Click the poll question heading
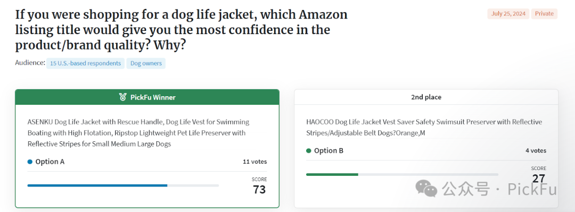 [x=182, y=30]
